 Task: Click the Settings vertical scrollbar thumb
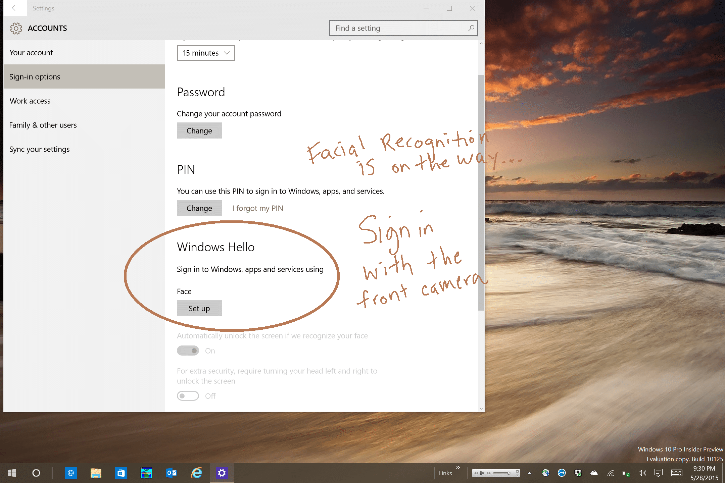(481, 193)
